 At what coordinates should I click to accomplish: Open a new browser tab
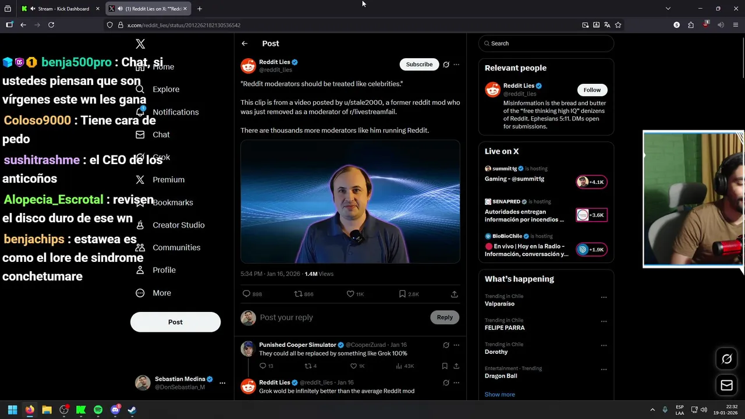point(200,9)
